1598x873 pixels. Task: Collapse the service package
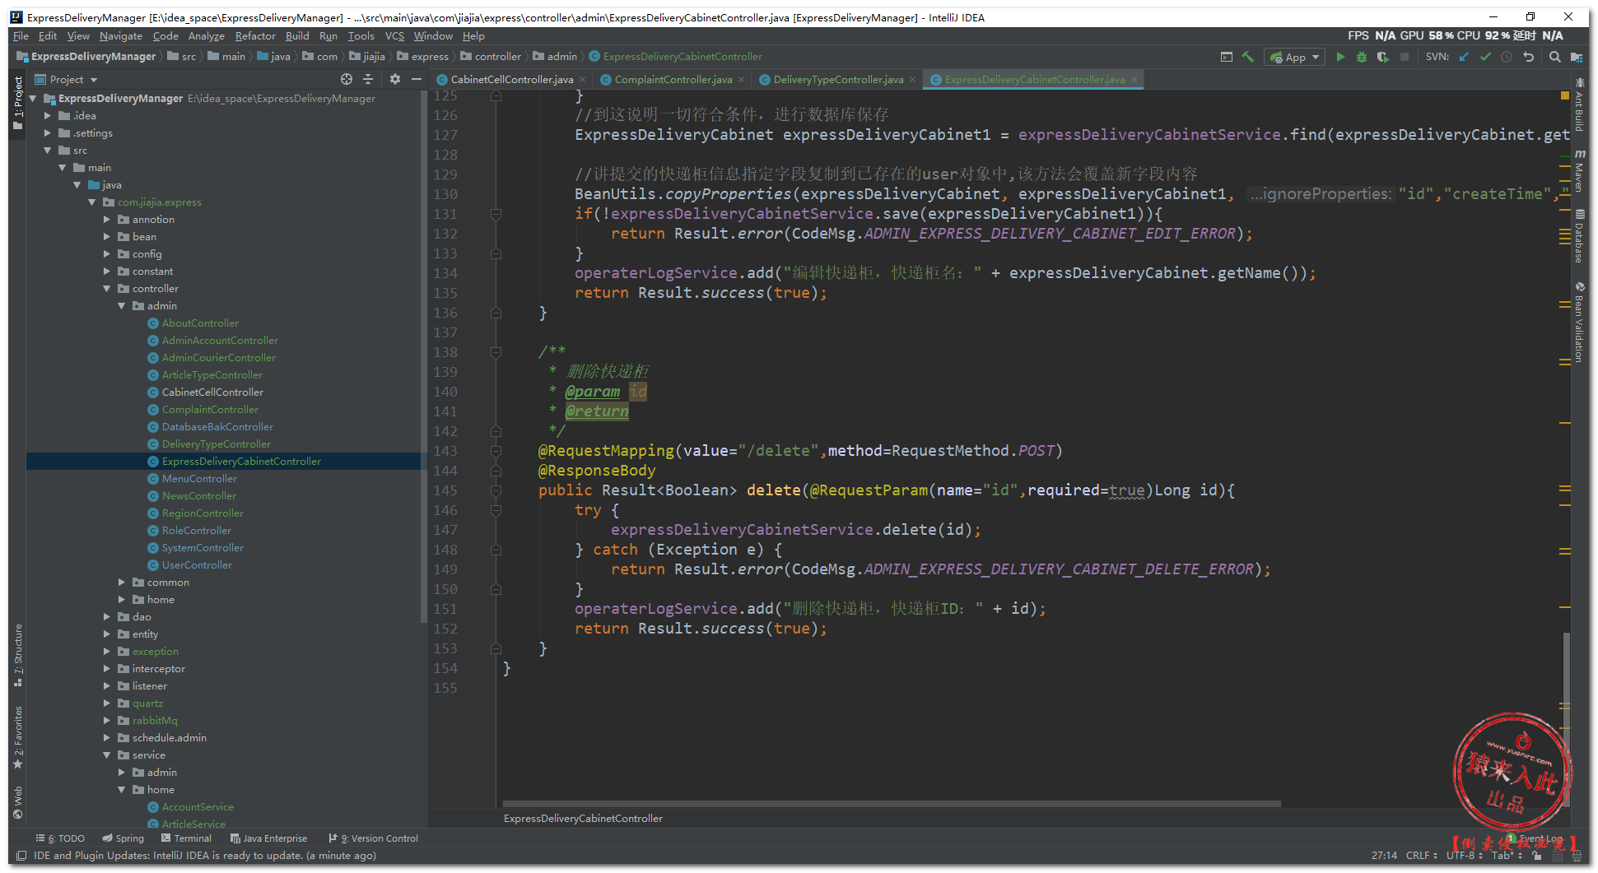(107, 755)
